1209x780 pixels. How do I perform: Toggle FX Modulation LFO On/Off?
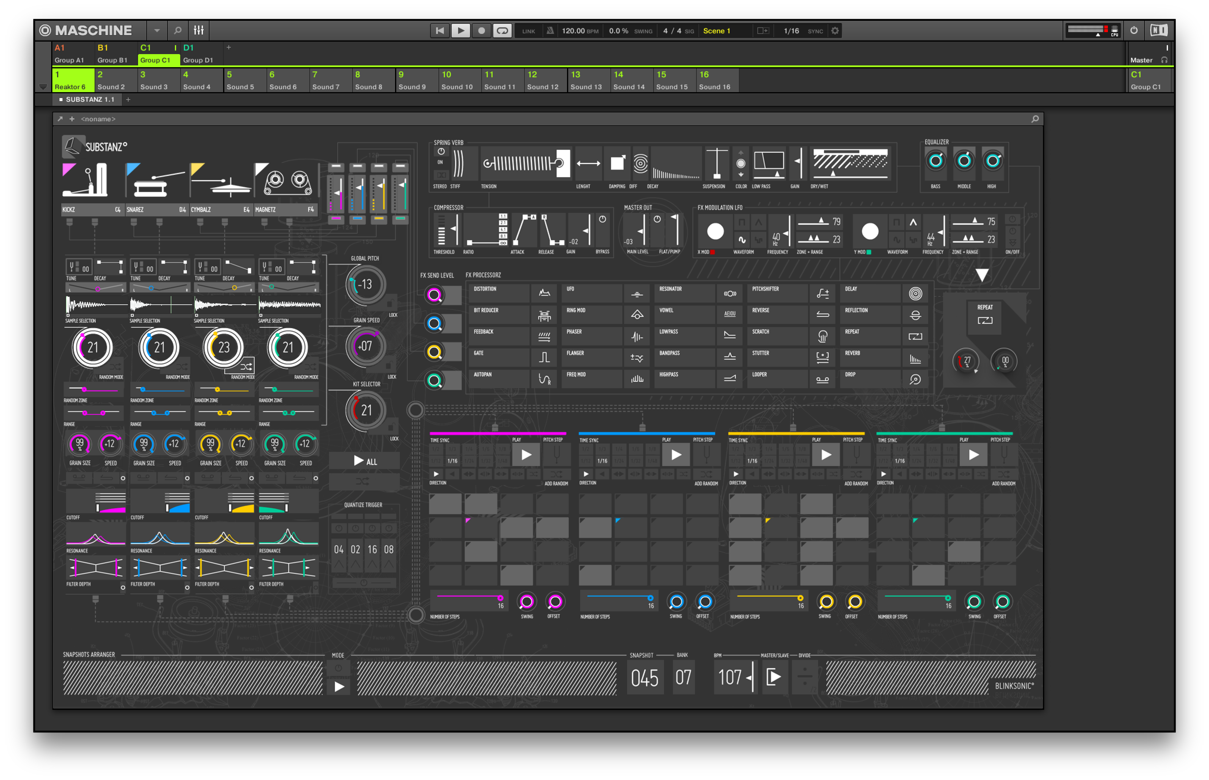(1012, 231)
